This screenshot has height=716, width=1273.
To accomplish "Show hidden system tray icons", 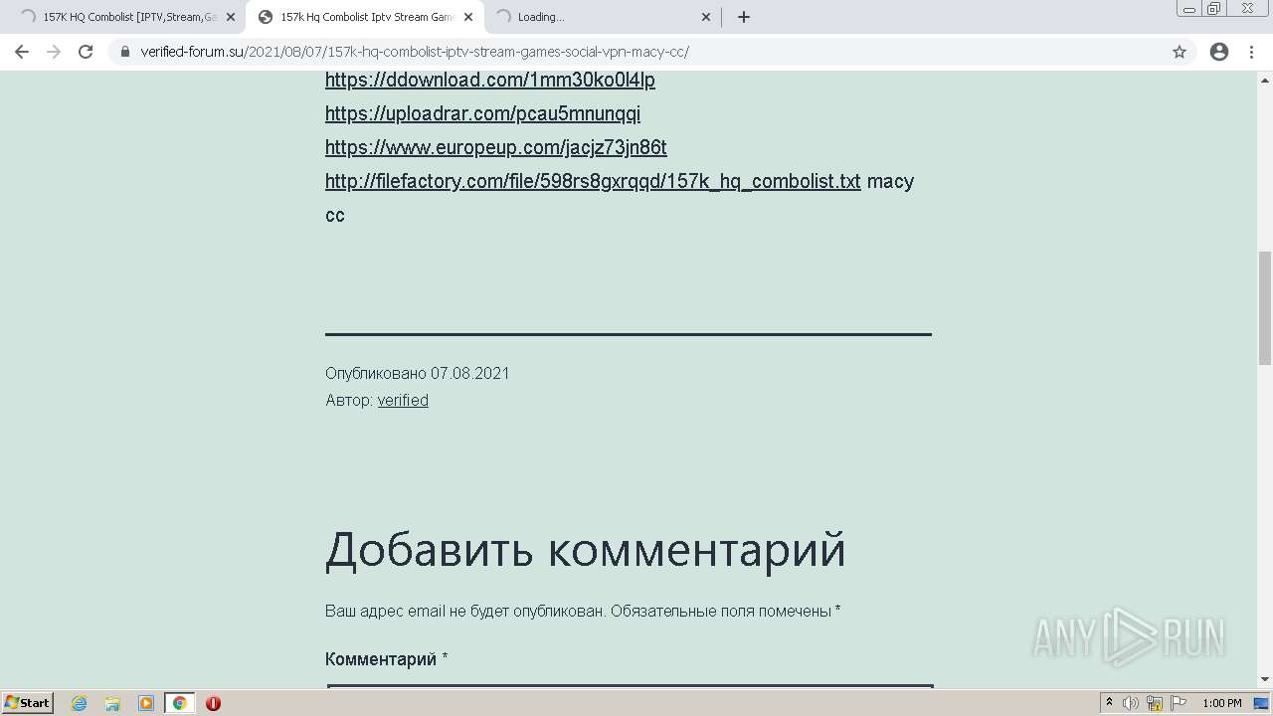I will coord(1110,703).
